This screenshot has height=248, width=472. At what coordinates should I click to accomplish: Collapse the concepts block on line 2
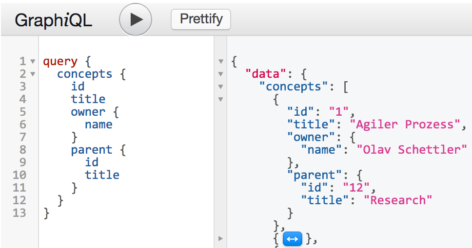click(x=33, y=74)
